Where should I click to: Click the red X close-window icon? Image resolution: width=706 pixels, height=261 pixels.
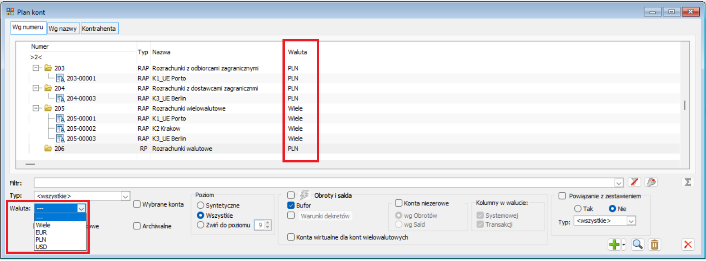(x=688, y=244)
